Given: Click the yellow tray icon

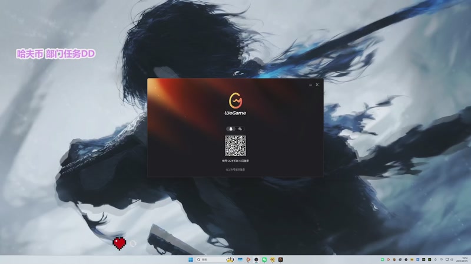Looking at the screenshot, I should (x=412, y=259).
